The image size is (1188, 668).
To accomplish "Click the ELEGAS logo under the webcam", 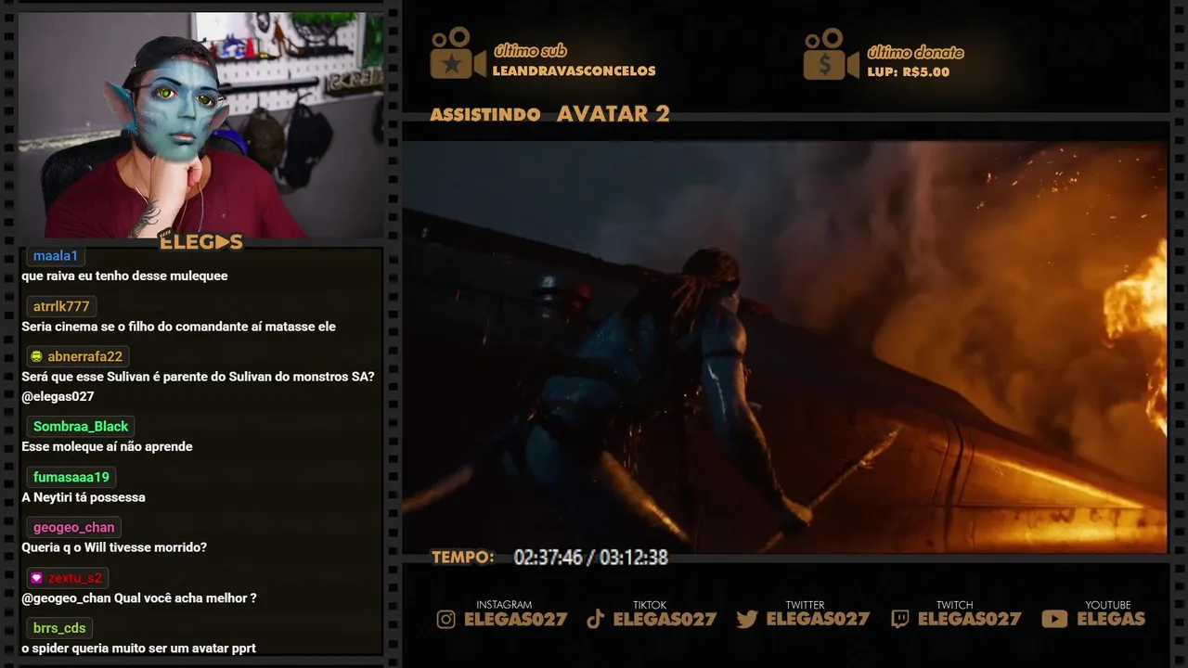I will pyautogui.click(x=201, y=242).
